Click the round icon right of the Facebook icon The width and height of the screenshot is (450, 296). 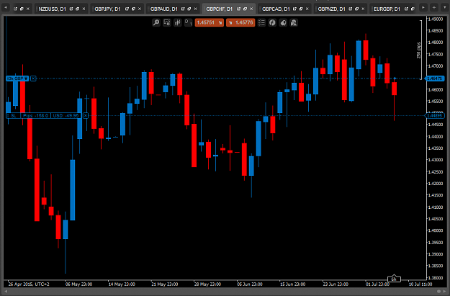[x=283, y=22]
